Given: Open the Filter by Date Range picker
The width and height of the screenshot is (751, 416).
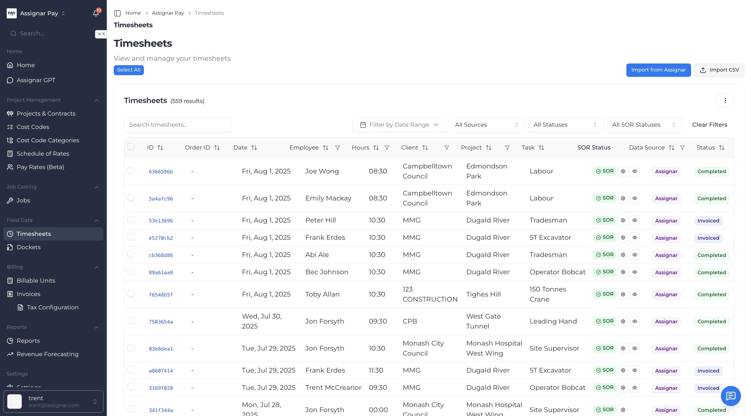Looking at the screenshot, I should (399, 125).
